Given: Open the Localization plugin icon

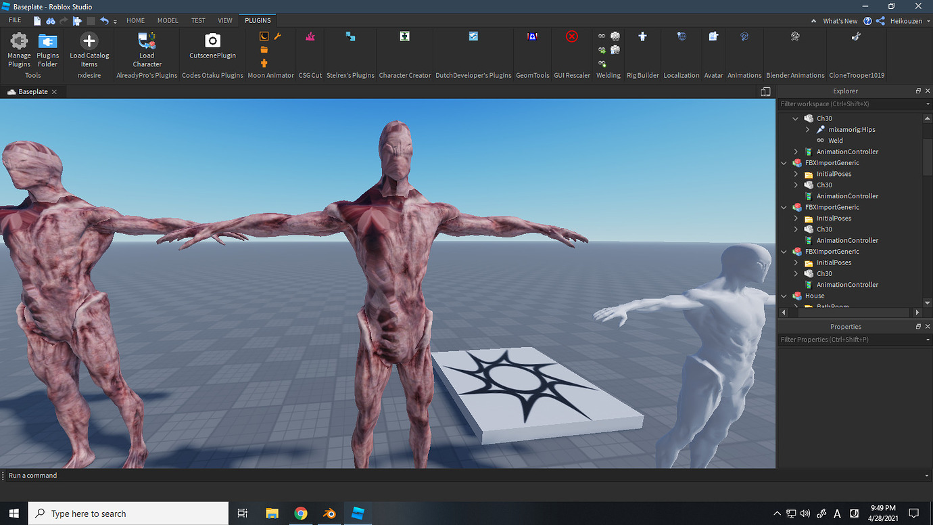Looking at the screenshot, I should click(681, 37).
